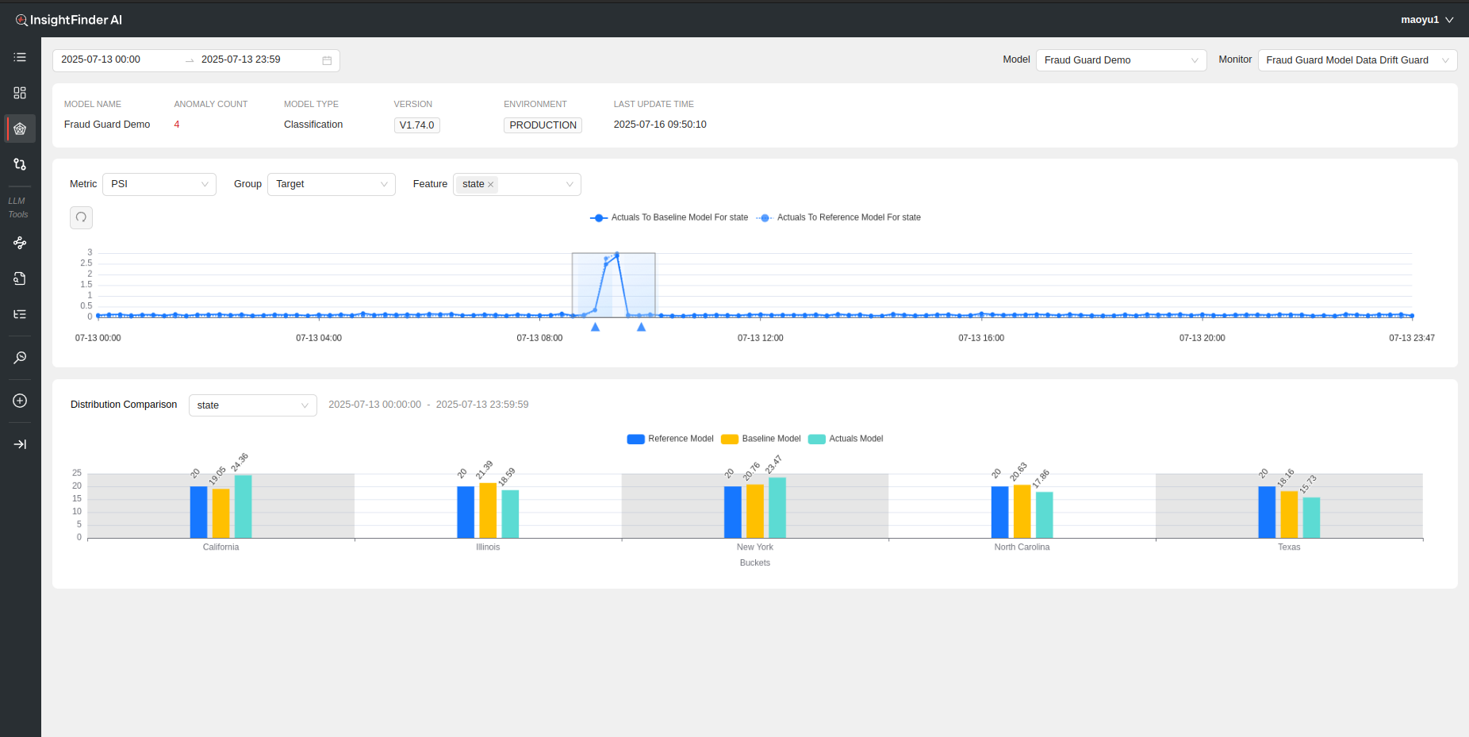1469x737 pixels.
Task: Toggle Actuals To Reference Model legend series
Action: point(839,217)
